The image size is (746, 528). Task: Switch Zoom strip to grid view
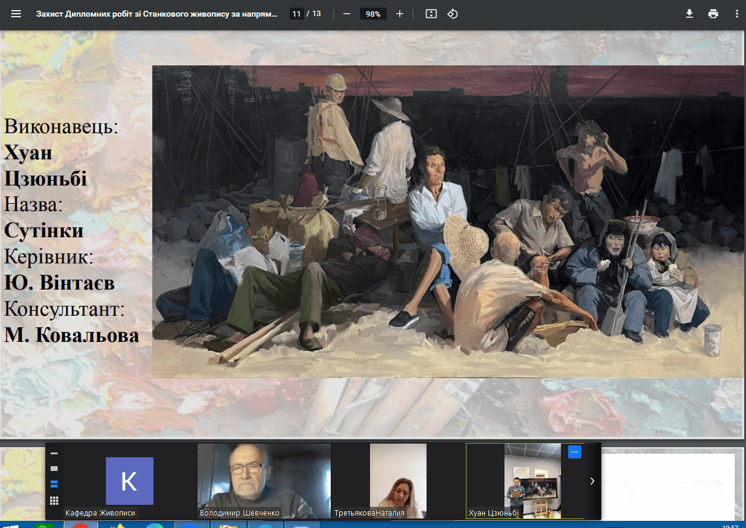54,501
